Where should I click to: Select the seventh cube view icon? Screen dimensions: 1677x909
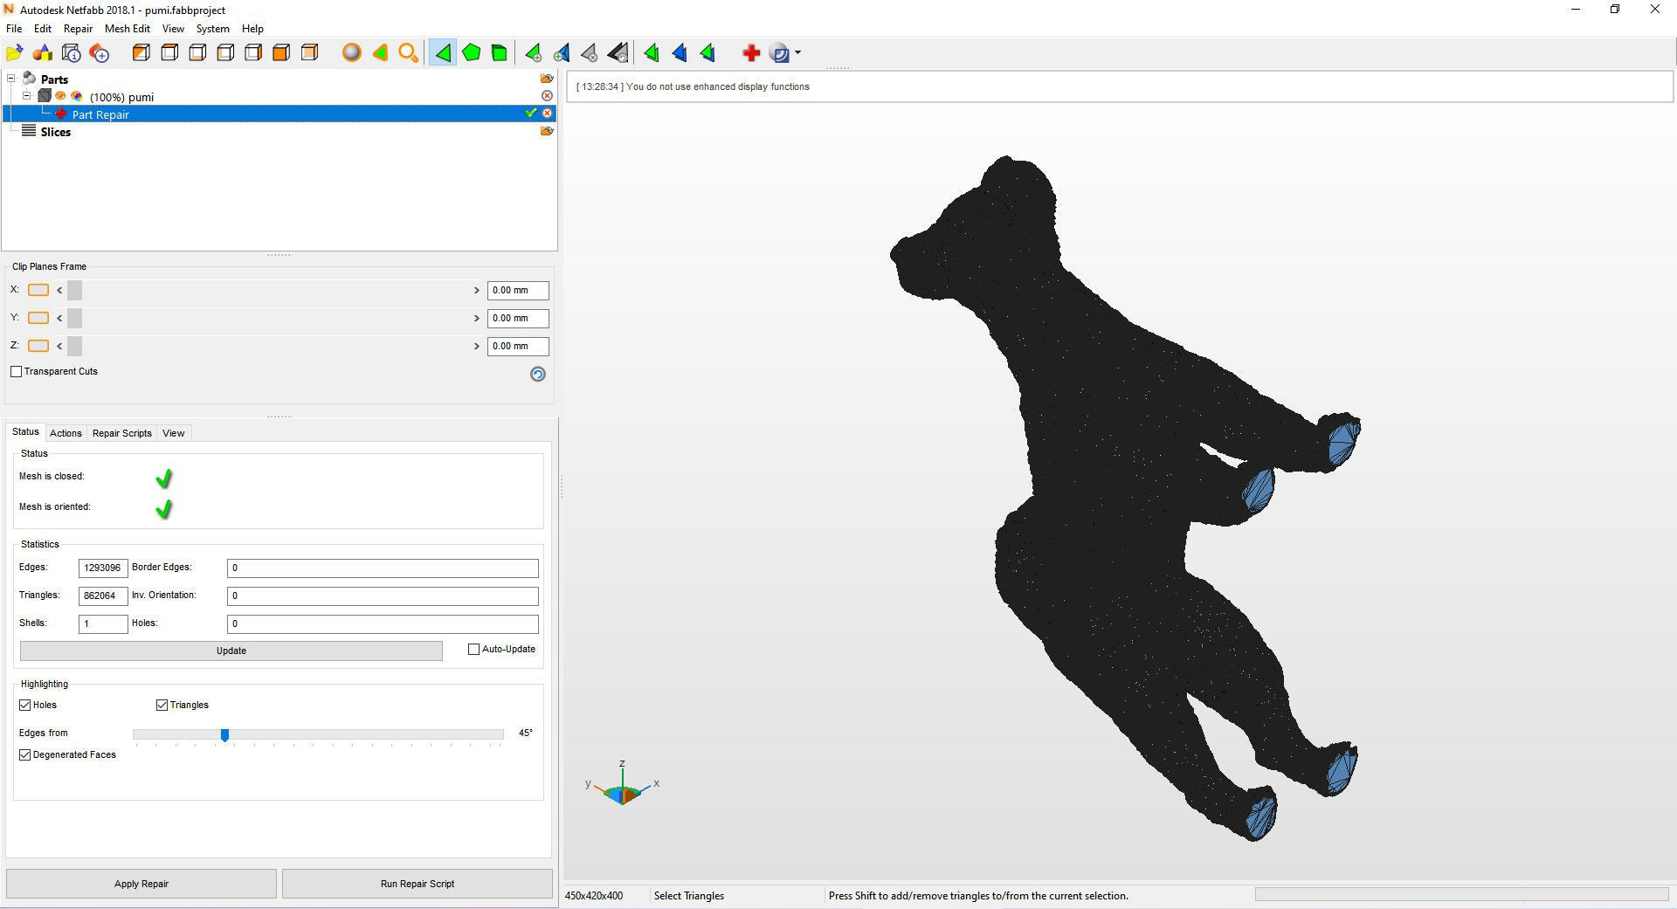pyautogui.click(x=309, y=53)
